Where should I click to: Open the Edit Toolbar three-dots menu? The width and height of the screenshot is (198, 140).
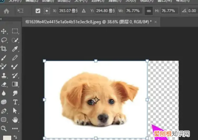coord(15,129)
